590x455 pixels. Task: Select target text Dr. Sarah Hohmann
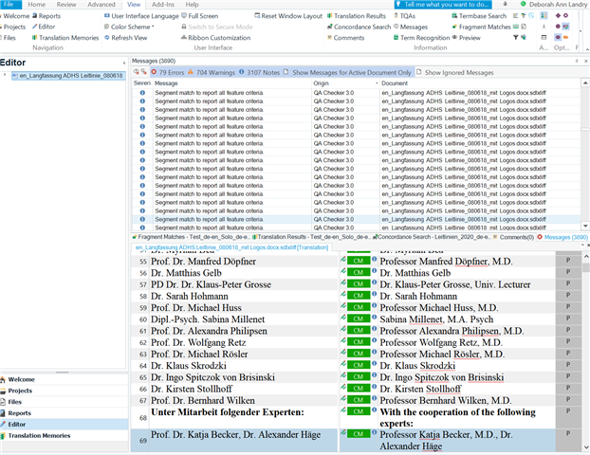click(x=418, y=296)
